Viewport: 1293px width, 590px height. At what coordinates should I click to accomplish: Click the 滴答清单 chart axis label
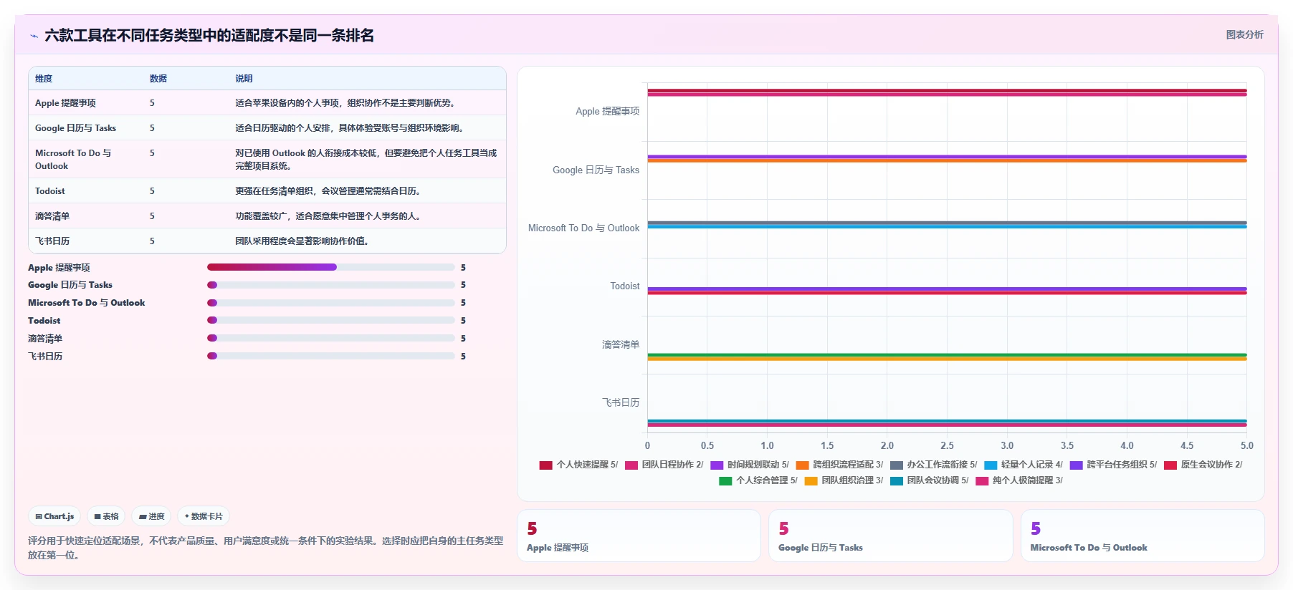point(620,345)
